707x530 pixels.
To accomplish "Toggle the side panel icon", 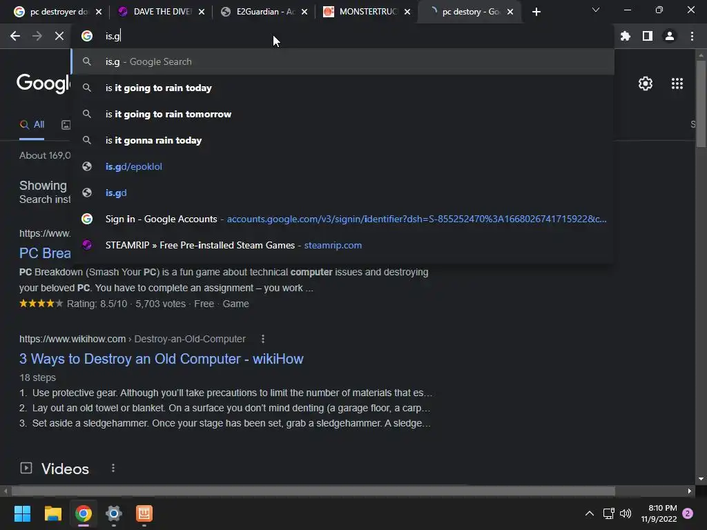I will coord(648,36).
